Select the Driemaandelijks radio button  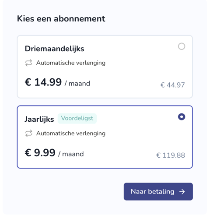182,46
